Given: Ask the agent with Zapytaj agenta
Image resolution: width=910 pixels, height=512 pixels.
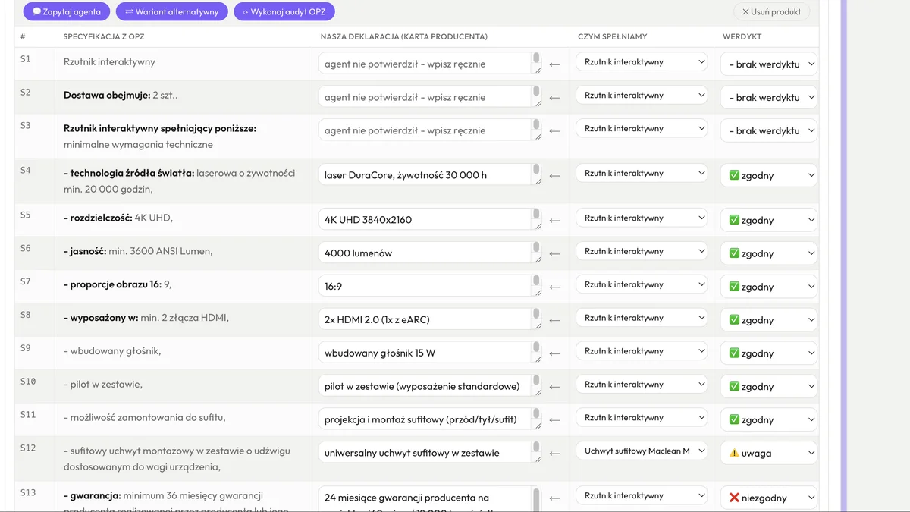Looking at the screenshot, I should tap(67, 12).
